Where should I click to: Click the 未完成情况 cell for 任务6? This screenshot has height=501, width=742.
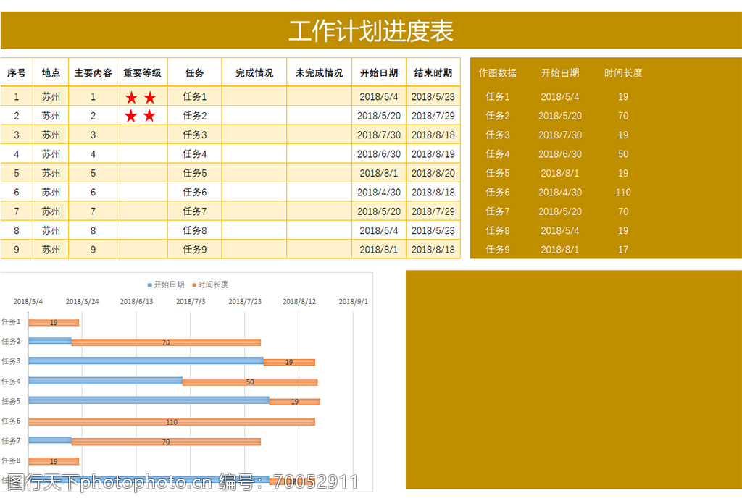click(x=320, y=193)
